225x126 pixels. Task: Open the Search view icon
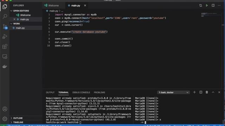(5, 16)
